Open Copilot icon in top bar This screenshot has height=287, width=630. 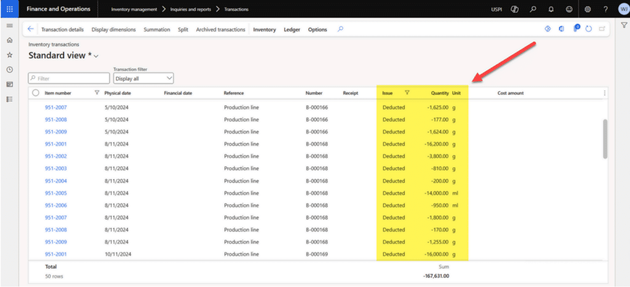click(514, 9)
